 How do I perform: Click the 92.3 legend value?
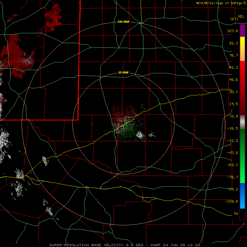click(x=234, y=43)
